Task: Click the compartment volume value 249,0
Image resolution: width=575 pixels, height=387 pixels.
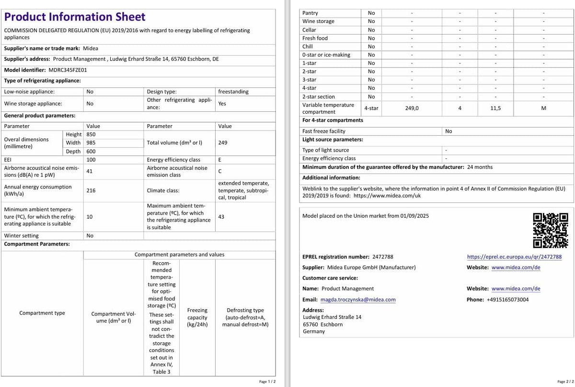Action: pos(412,108)
